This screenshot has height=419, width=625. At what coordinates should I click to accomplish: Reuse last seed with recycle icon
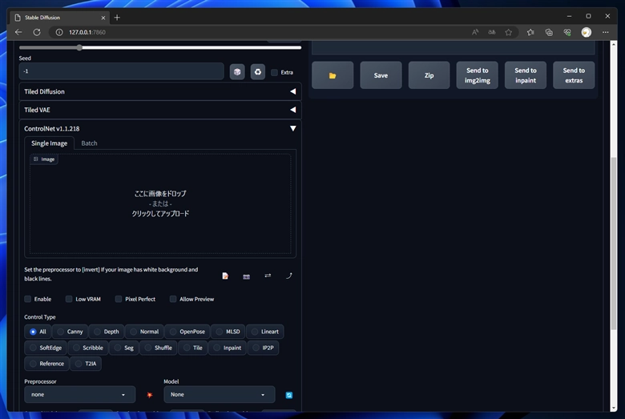click(258, 72)
